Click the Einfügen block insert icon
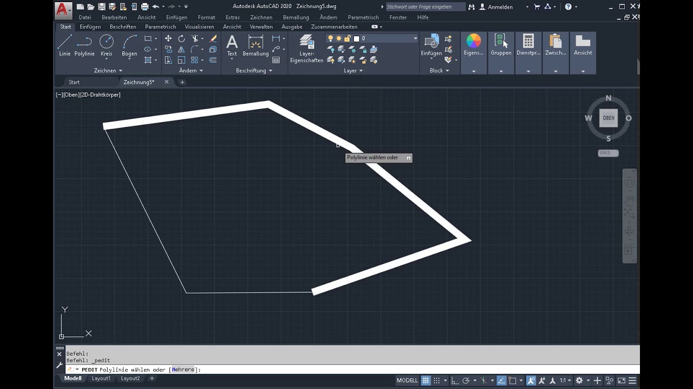 click(432, 45)
